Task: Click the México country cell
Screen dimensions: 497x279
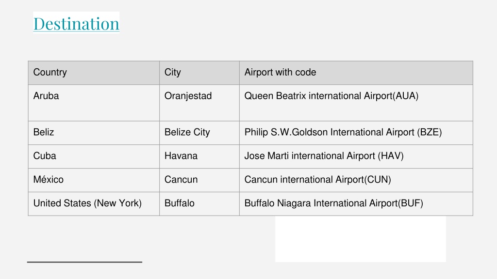Action: pos(94,180)
